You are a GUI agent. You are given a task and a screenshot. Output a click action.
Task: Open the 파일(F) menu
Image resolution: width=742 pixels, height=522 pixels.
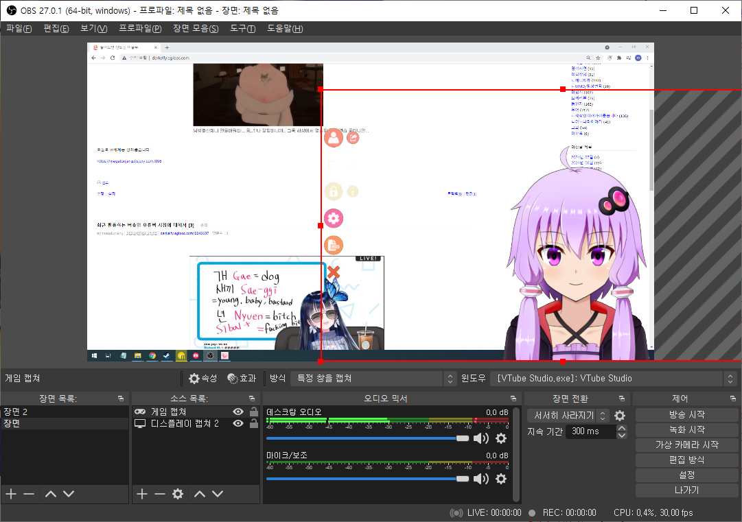[19, 28]
